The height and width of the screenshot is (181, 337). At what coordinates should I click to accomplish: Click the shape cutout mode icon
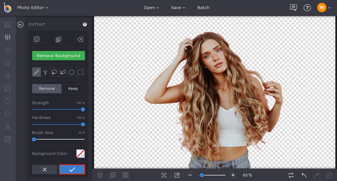coord(37,39)
